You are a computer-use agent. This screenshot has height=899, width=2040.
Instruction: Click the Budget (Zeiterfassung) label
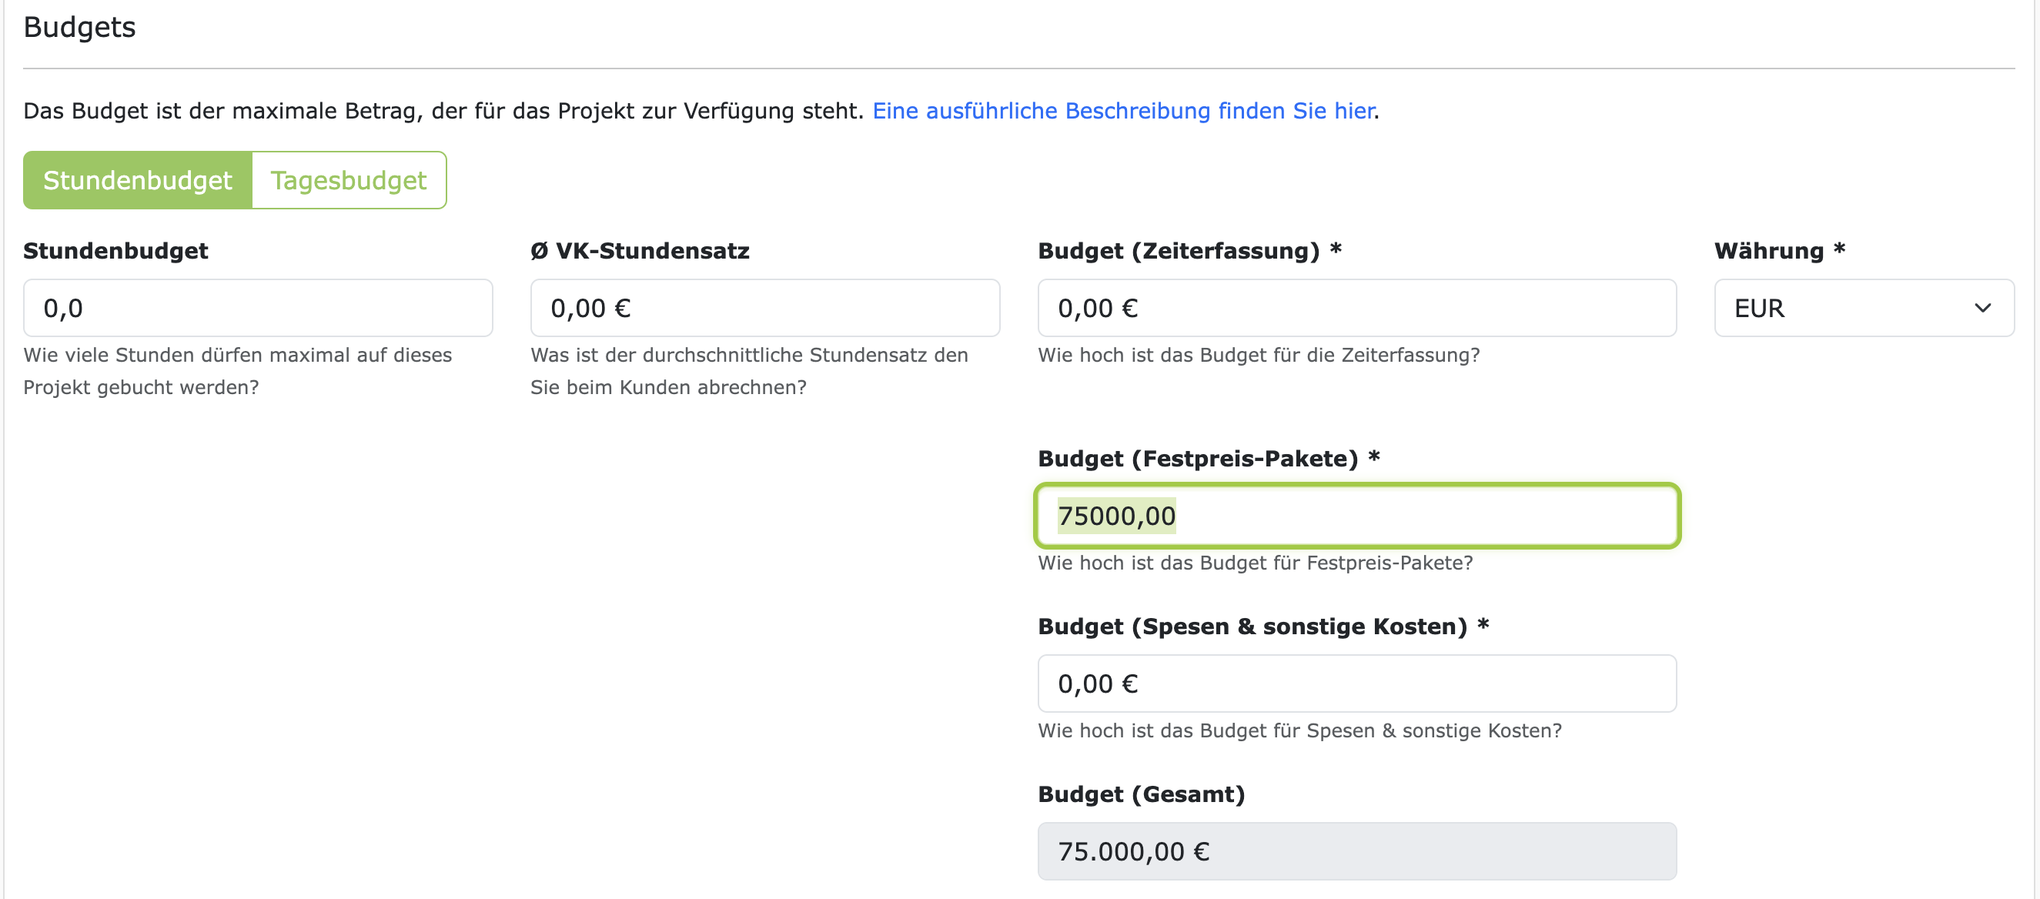(1187, 250)
